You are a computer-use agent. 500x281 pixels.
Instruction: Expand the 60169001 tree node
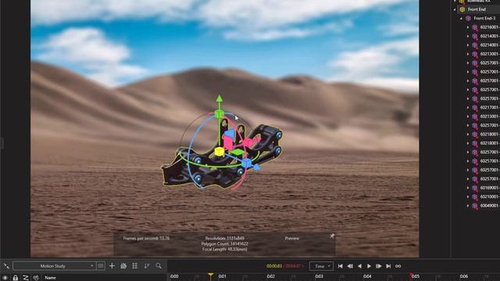coord(468,188)
